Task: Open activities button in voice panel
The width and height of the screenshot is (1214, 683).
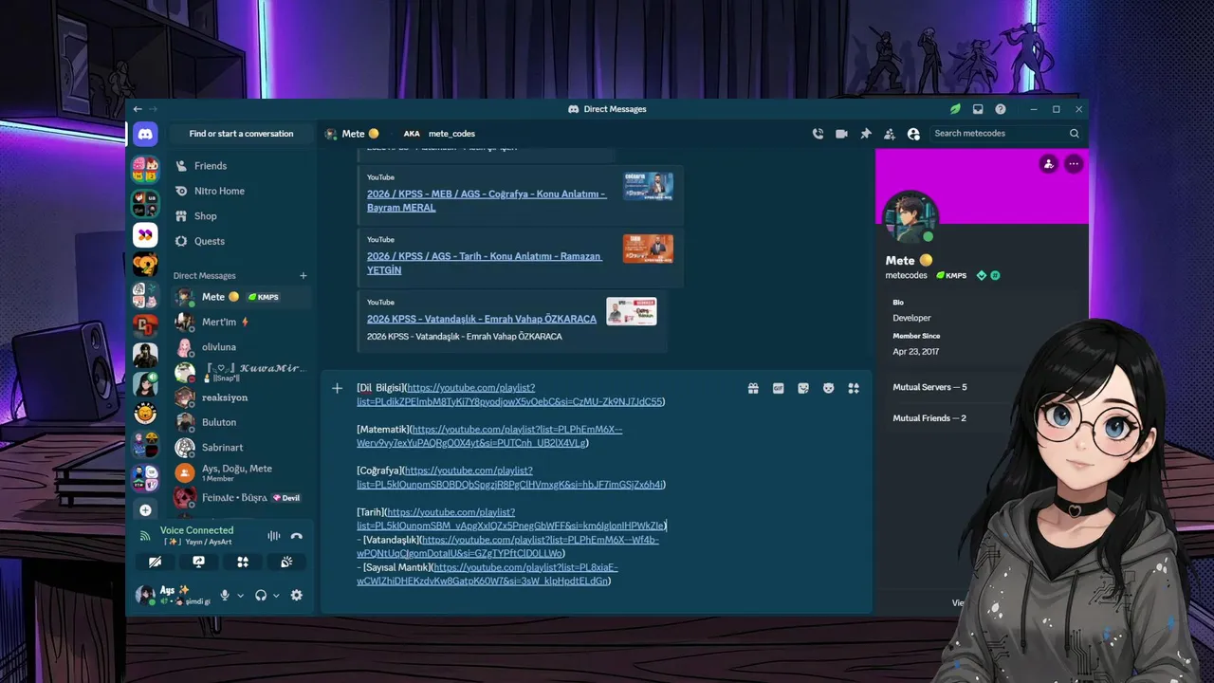Action: tap(243, 562)
